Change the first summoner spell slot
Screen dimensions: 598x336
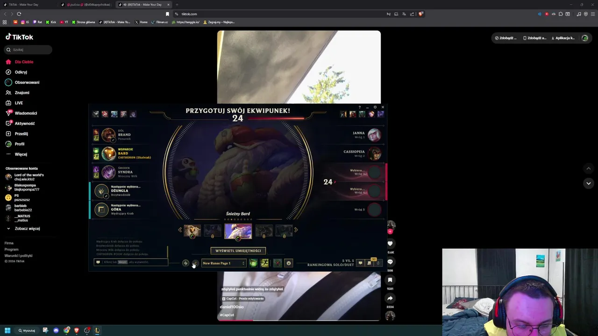(253, 263)
